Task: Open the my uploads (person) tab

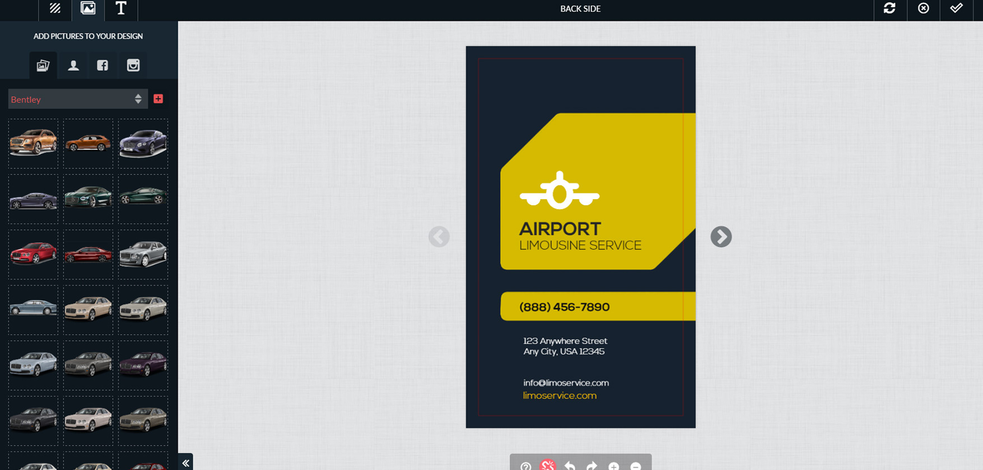Action: [73, 65]
